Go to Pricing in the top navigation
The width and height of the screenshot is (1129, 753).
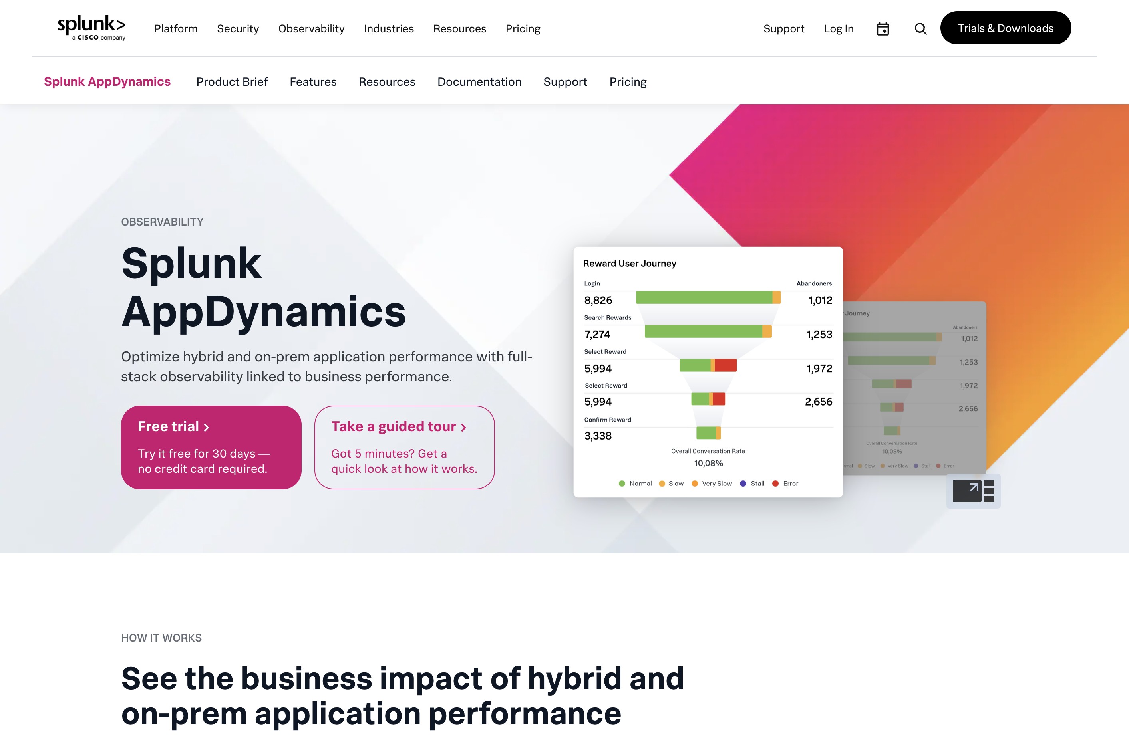click(523, 29)
